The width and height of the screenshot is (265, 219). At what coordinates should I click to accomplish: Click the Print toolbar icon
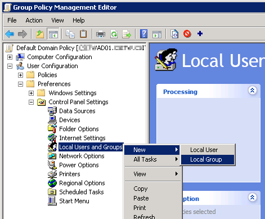101,34
